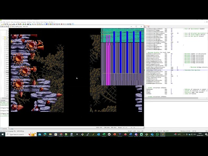Click the Windows (CR LF) status field
This screenshot has width=208, height=156.
tap(185, 131)
